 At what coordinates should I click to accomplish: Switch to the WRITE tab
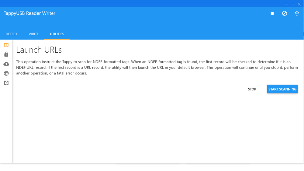(33, 34)
